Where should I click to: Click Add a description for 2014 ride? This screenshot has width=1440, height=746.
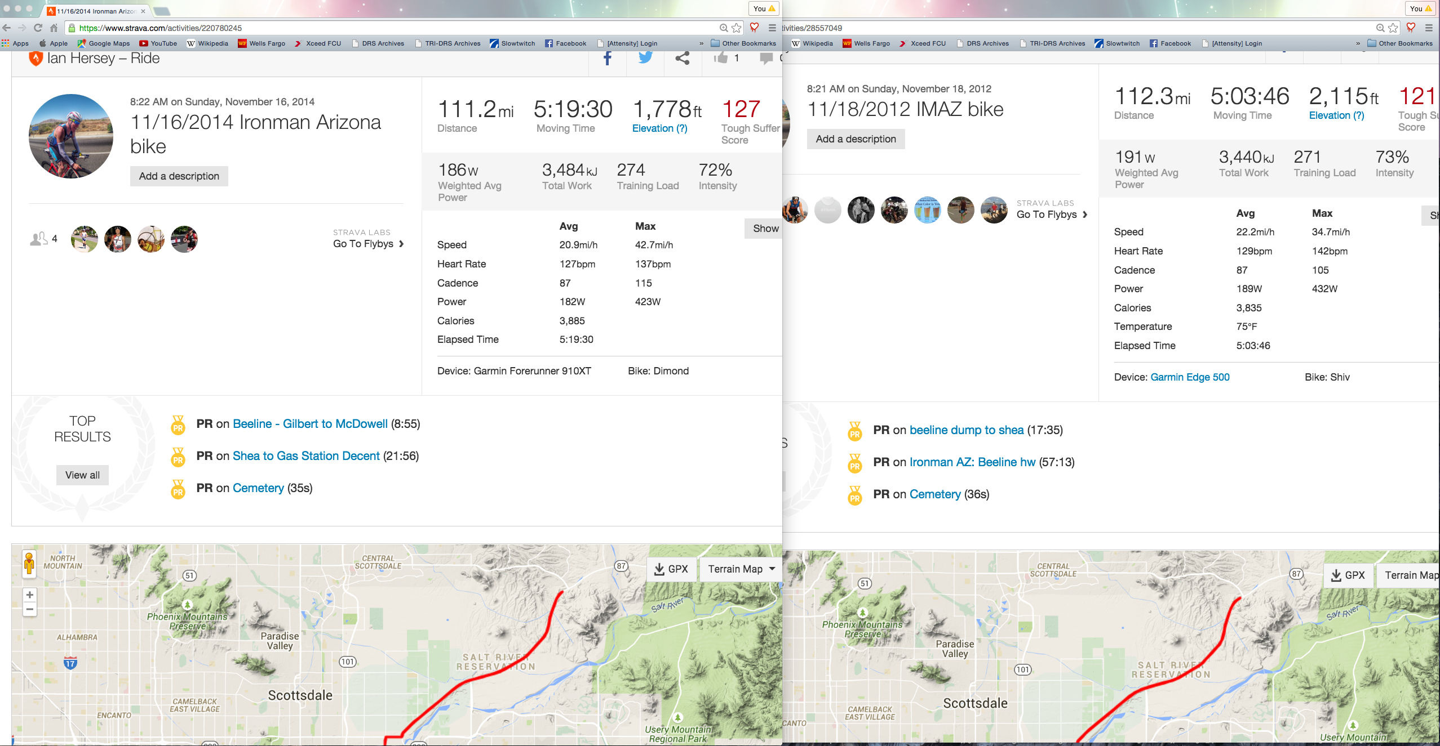pyautogui.click(x=179, y=176)
